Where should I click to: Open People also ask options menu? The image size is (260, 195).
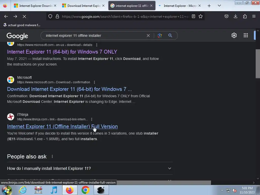[x=52, y=156]
